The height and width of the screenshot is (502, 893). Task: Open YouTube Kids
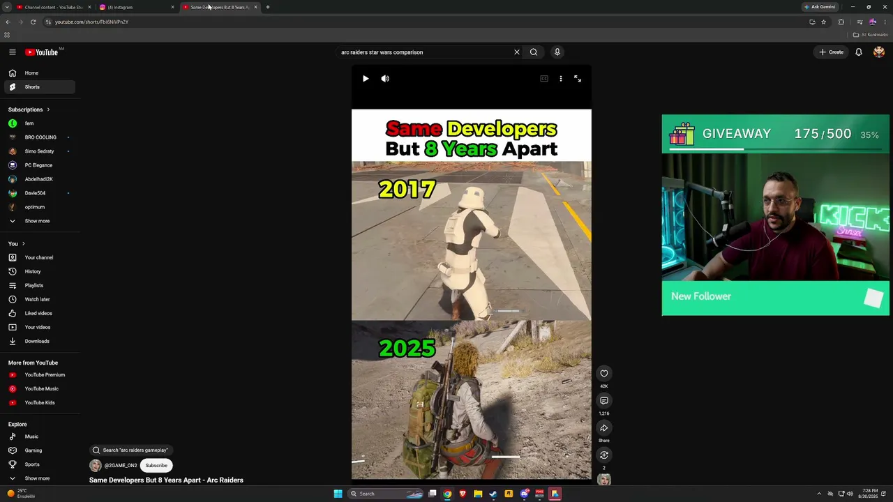(40, 403)
